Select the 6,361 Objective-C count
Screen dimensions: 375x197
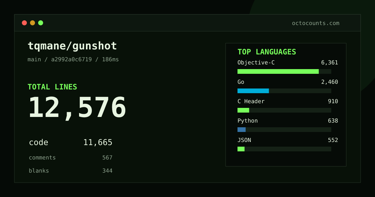(329, 63)
